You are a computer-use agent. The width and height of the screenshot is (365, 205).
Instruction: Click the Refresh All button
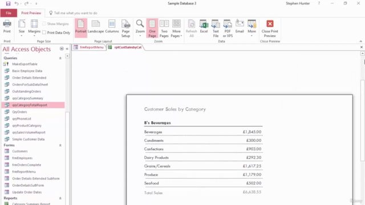[x=192, y=28]
